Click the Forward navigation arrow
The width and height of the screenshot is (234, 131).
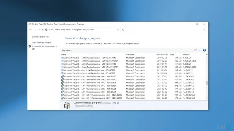pyautogui.click(x=35, y=30)
